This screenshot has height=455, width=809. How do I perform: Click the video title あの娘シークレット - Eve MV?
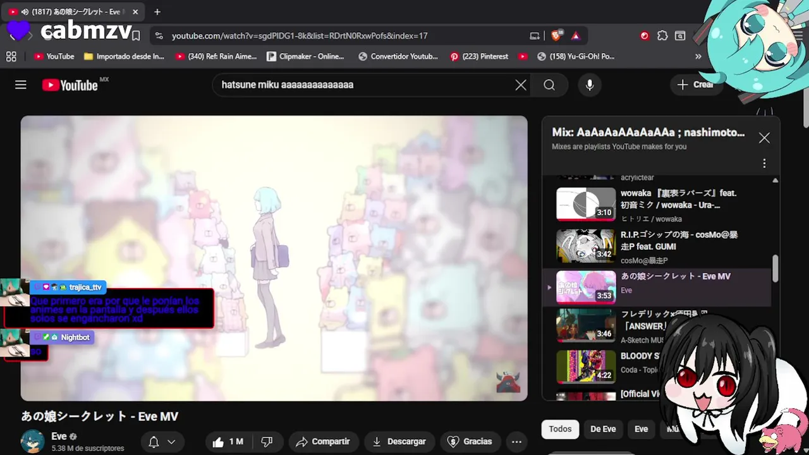click(100, 416)
